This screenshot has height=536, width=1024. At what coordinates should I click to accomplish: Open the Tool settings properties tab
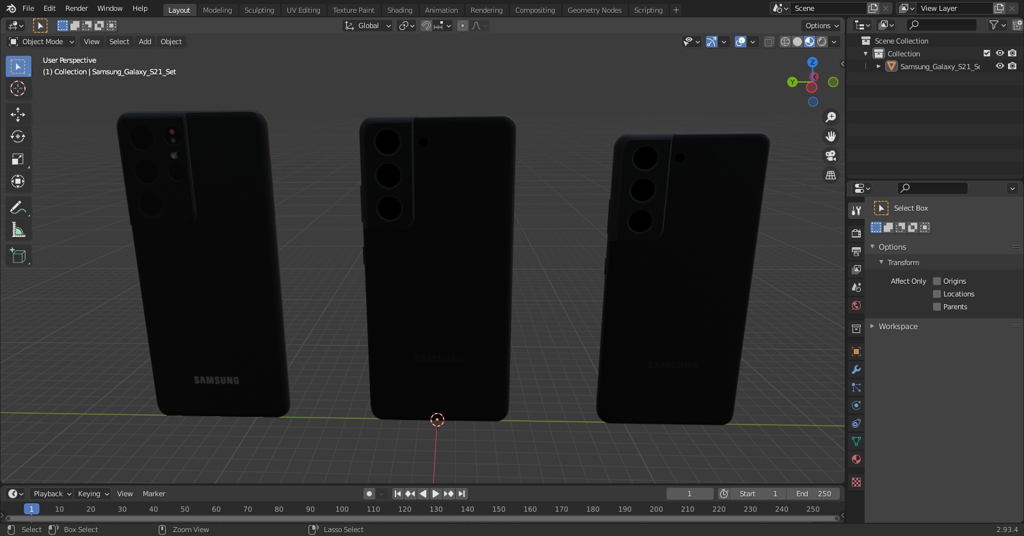click(856, 211)
